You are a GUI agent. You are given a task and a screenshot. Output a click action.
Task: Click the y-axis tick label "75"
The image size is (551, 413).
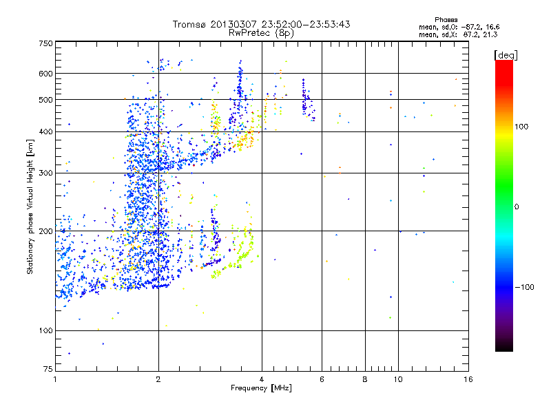(48, 369)
